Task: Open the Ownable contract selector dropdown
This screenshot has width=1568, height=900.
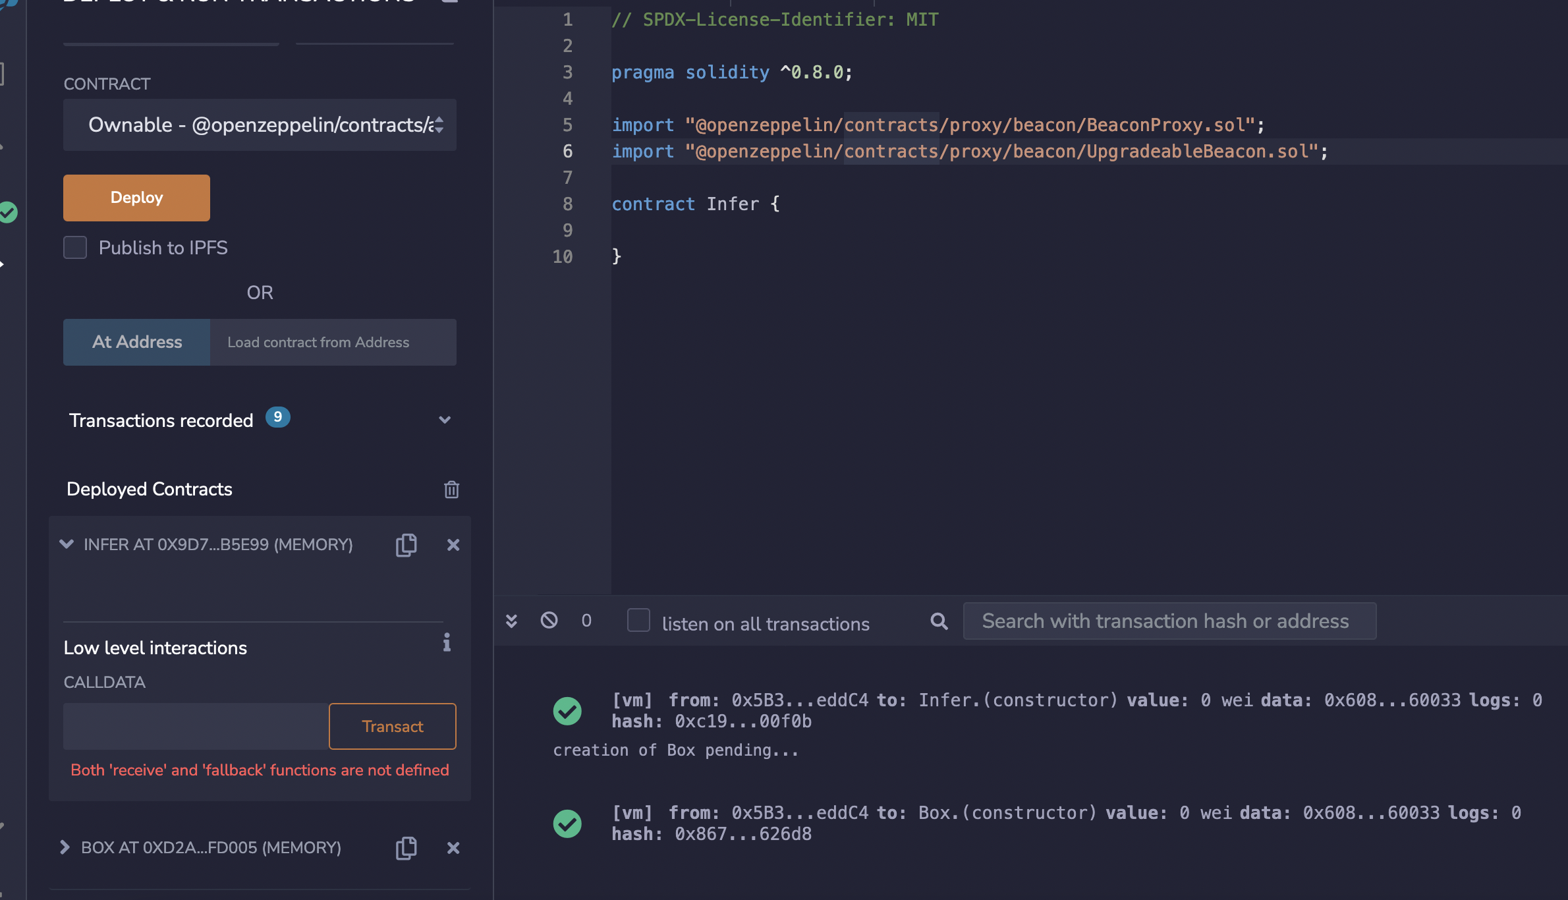Action: click(x=260, y=125)
